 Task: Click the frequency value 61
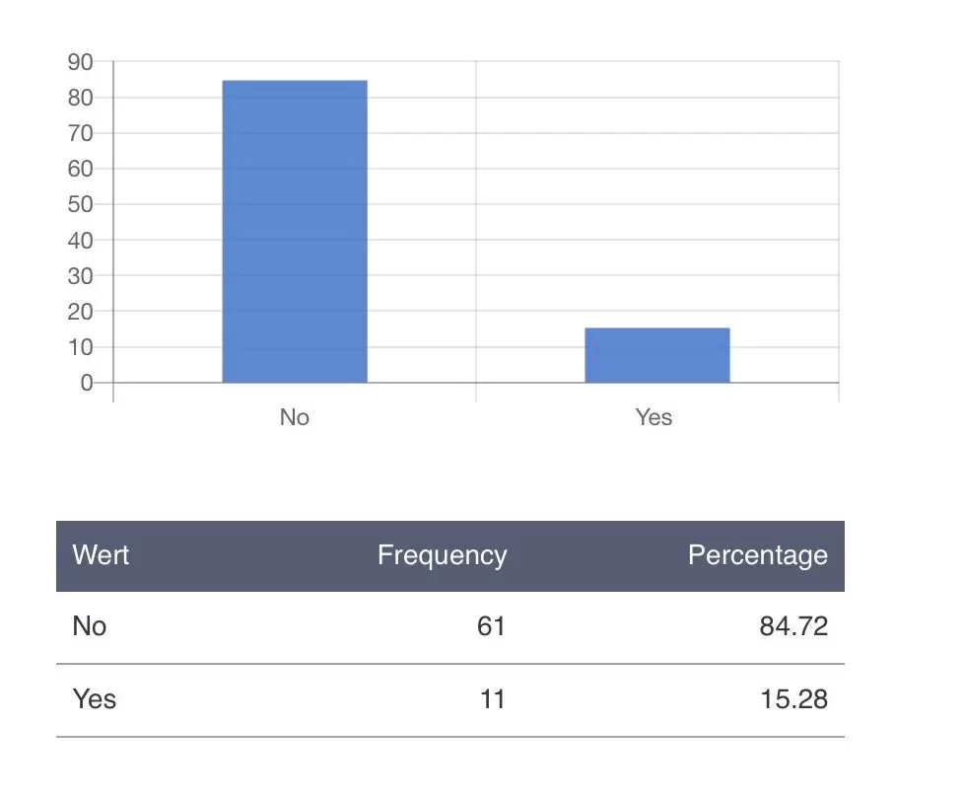(x=490, y=626)
